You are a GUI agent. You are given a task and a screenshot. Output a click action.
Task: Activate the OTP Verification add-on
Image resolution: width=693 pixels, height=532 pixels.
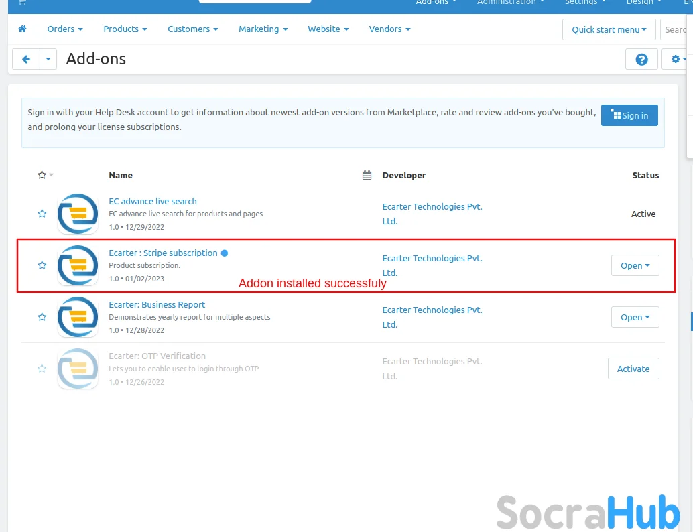(x=633, y=369)
